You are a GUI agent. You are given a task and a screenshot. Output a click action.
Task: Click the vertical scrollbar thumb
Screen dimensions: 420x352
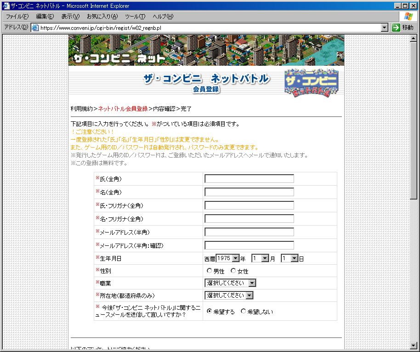pyautogui.click(x=413, y=120)
